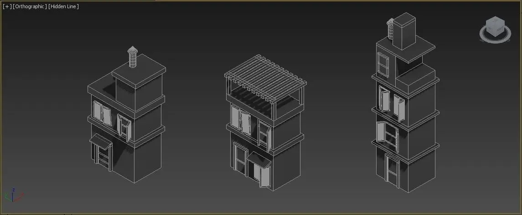522x215 pixels.
Task: Select the chimney on the left building
Action: [133, 57]
